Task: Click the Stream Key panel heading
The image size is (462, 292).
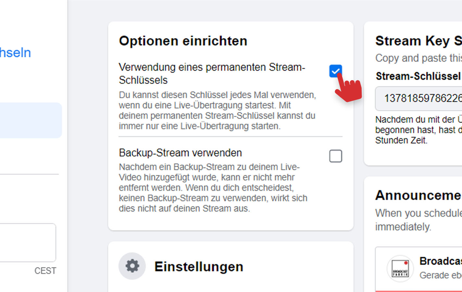Action: pos(418,41)
